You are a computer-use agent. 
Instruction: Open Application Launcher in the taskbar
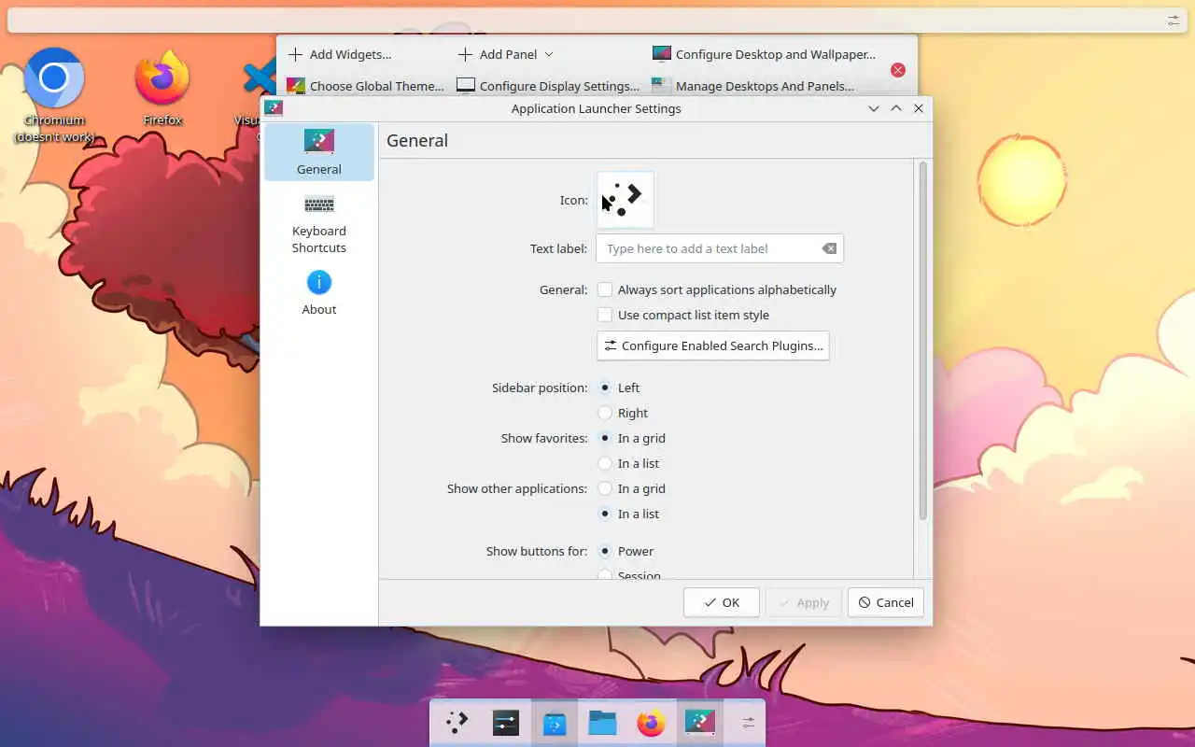[x=457, y=723]
